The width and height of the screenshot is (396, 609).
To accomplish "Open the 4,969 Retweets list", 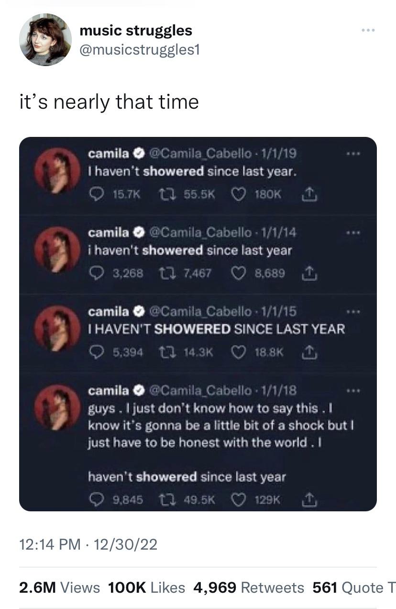I will pyautogui.click(x=248, y=587).
